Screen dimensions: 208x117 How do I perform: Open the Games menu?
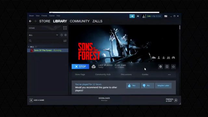[52, 16]
